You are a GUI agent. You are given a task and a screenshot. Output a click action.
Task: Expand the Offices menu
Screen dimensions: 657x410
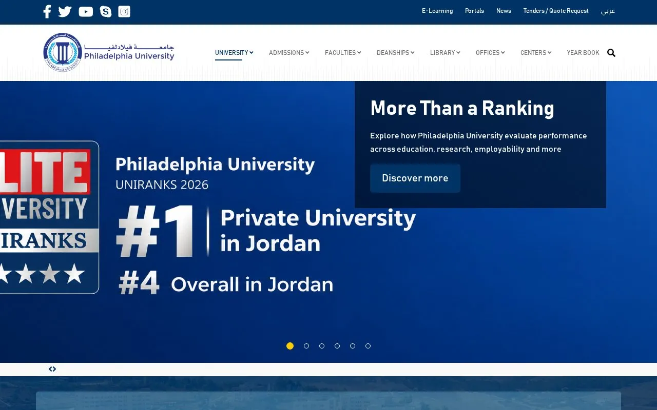pos(490,53)
